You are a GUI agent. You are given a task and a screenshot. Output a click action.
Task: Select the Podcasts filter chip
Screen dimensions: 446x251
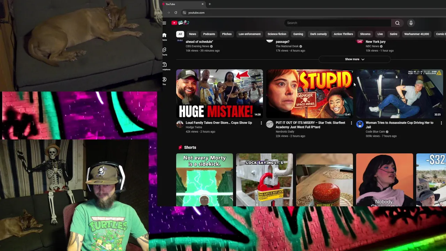click(209, 34)
